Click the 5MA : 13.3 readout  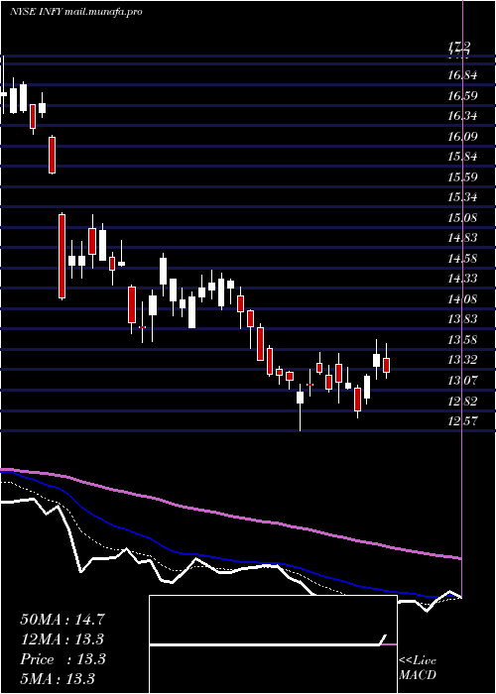pos(58,679)
